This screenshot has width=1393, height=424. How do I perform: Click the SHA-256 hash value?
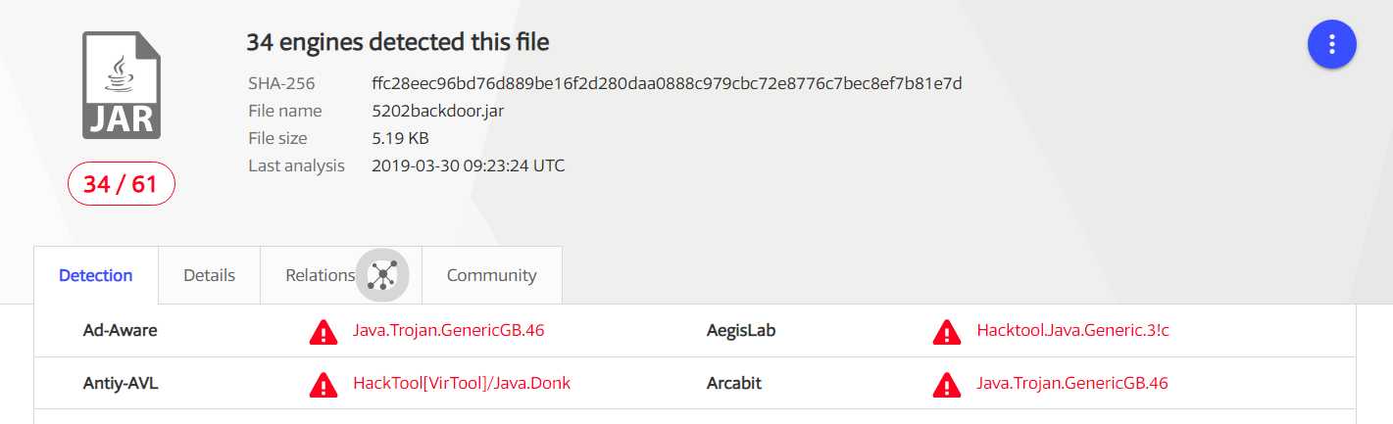pos(667,83)
